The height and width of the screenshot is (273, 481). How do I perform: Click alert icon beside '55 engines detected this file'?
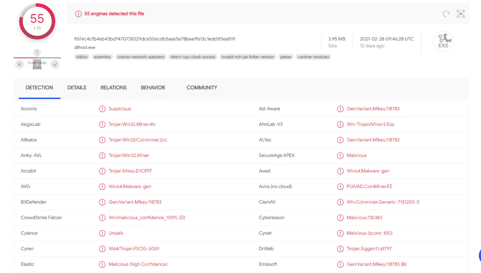[x=78, y=14]
